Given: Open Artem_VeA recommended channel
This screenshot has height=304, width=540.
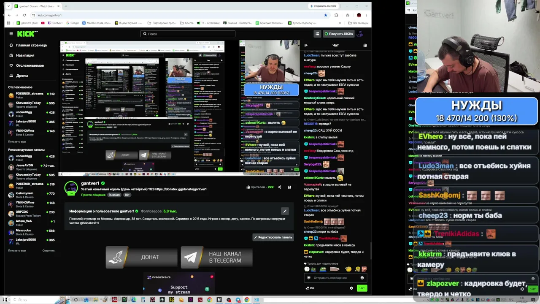Looking at the screenshot, I should point(32,223).
